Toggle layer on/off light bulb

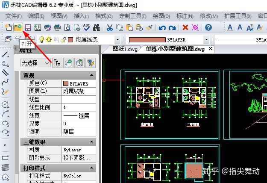[41, 39]
